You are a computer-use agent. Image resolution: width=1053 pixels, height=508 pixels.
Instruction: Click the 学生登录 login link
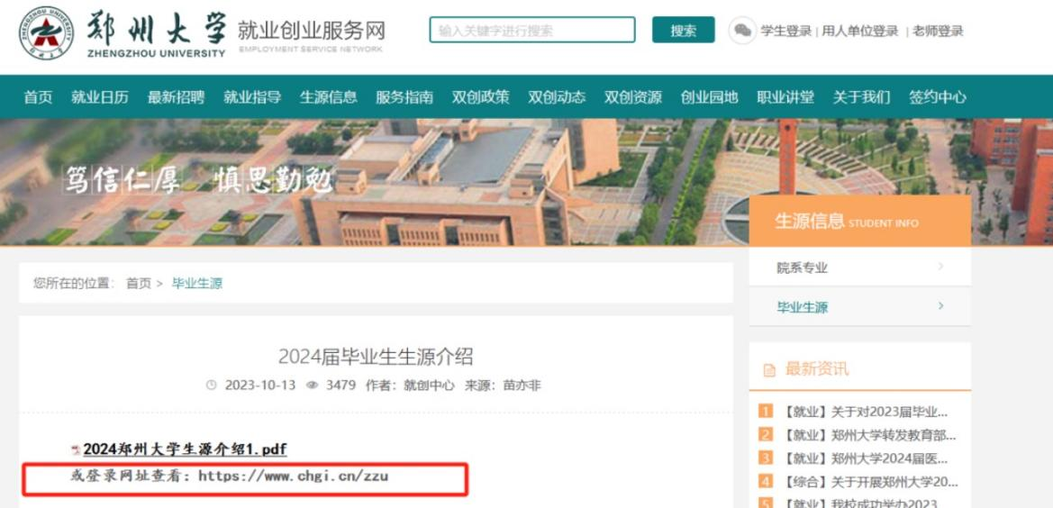785,31
